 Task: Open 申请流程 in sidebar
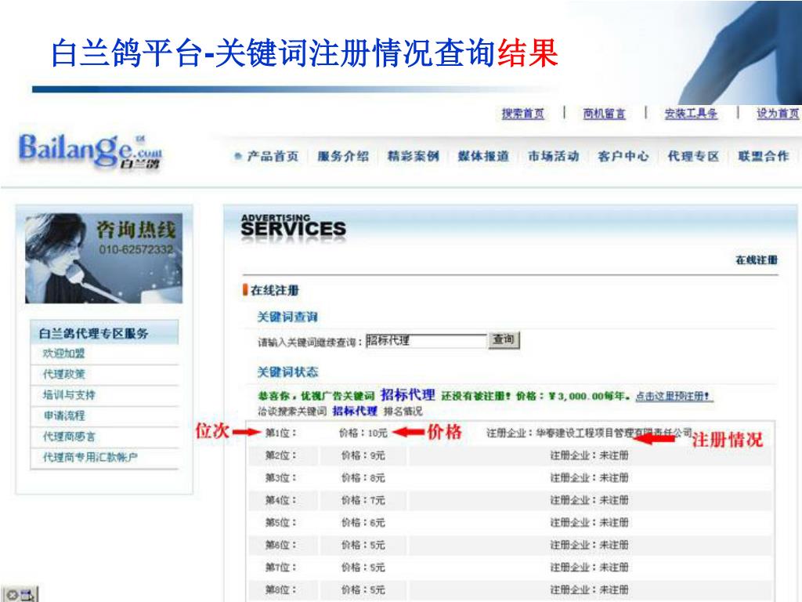64,415
